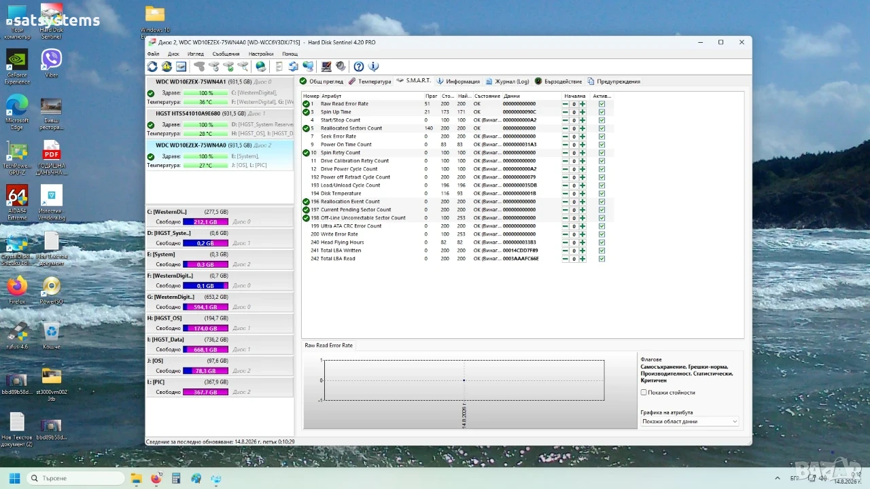Uncheck active box for Disk Temperature

pos(602,194)
